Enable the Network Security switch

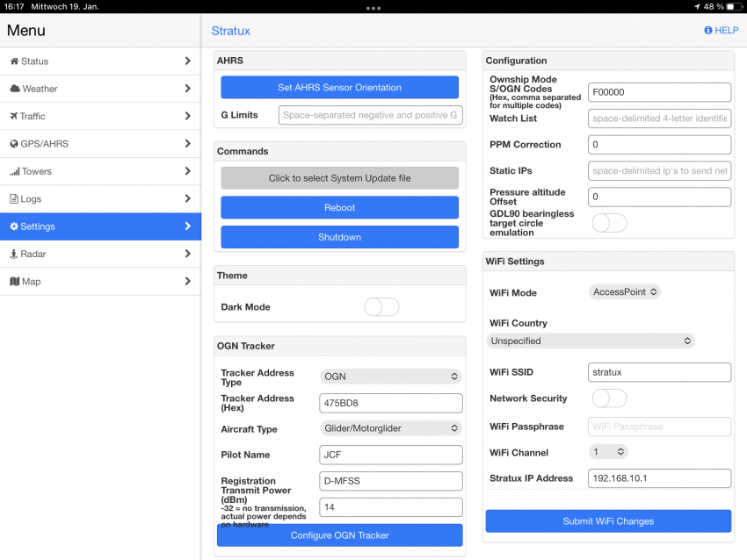609,398
